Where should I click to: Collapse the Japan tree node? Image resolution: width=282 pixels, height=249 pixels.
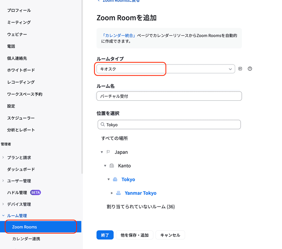click(x=102, y=152)
